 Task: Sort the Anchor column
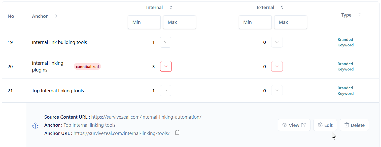click(56, 16)
